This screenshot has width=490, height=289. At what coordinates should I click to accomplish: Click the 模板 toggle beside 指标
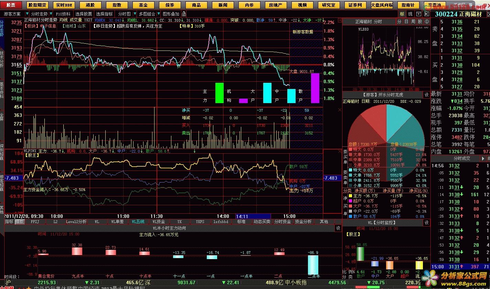(19, 222)
